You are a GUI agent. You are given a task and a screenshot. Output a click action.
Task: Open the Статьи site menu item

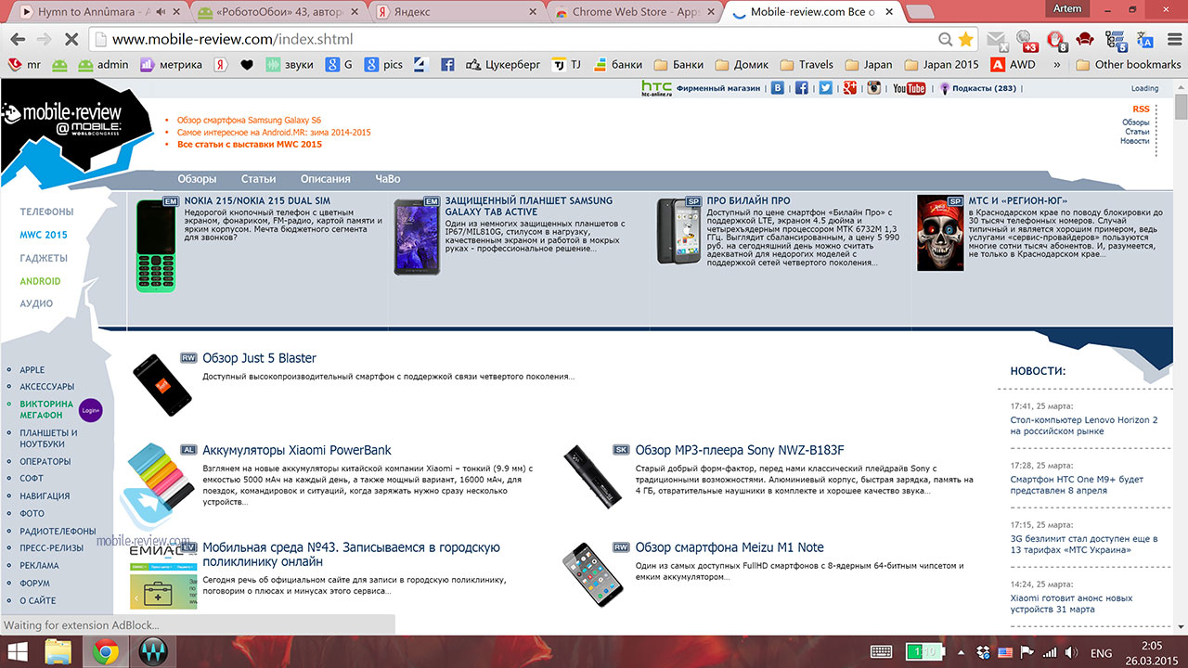[258, 179]
